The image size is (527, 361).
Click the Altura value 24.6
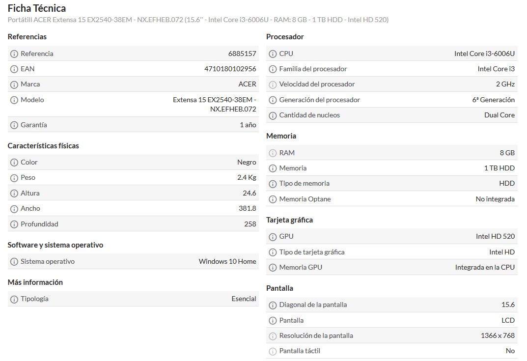click(x=250, y=194)
